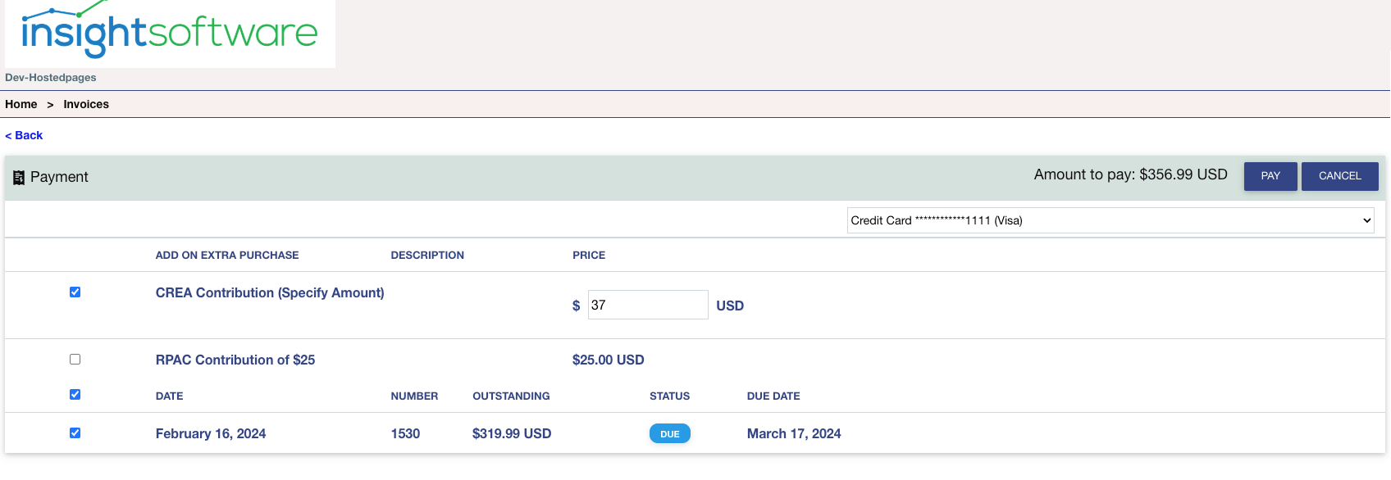Viewport: 1391px width, 480px height.
Task: Open the Credit Card payment method dropdown
Action: point(1111,220)
